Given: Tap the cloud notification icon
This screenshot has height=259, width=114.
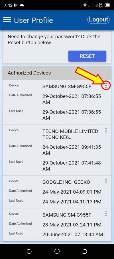Looking at the screenshot, I should coord(22,5).
